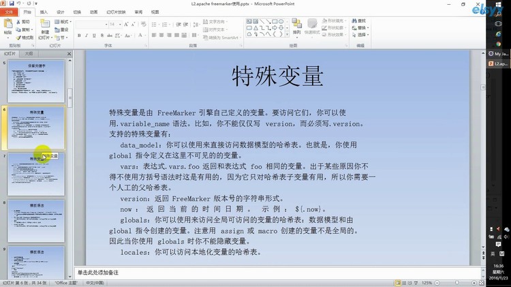Increase list indent level
Viewport: 511px width, 287px height.
pyautogui.click(x=186, y=25)
